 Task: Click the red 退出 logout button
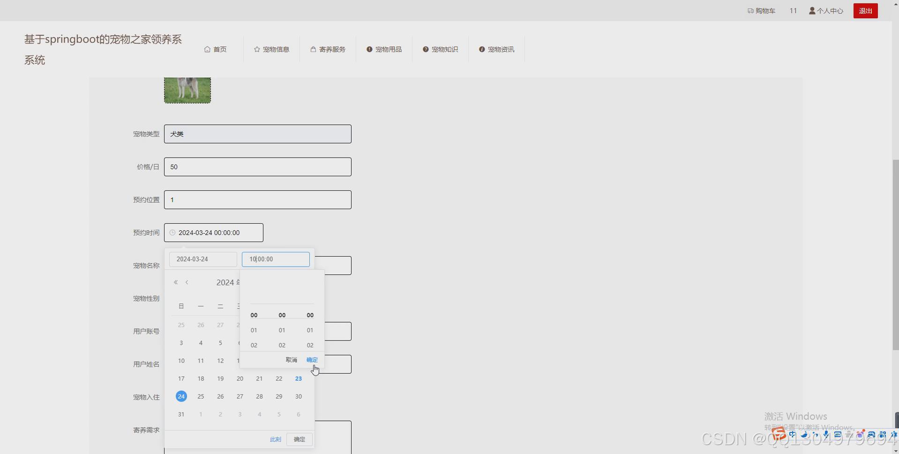pos(865,10)
